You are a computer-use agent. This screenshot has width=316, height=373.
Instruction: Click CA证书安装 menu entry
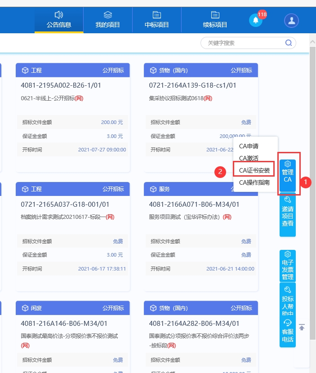(x=254, y=170)
